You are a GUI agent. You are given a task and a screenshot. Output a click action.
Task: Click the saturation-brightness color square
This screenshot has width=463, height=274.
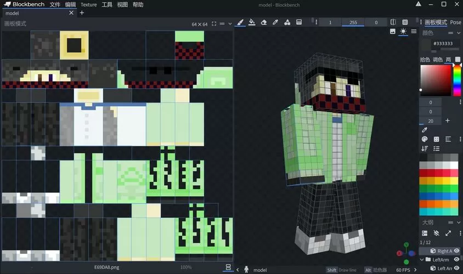pos(436,80)
